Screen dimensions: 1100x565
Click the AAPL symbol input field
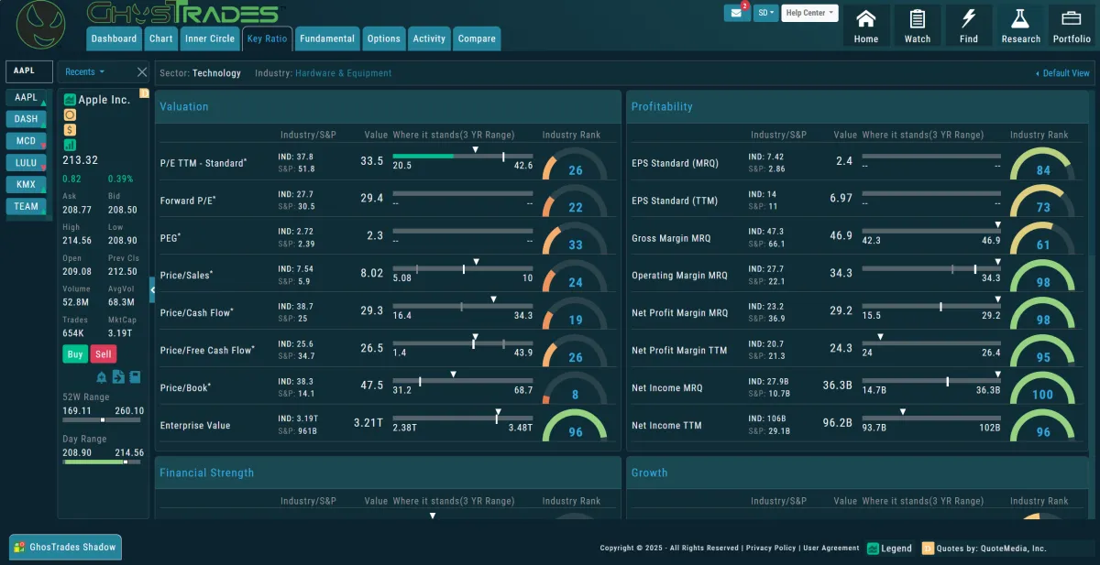[29, 71]
